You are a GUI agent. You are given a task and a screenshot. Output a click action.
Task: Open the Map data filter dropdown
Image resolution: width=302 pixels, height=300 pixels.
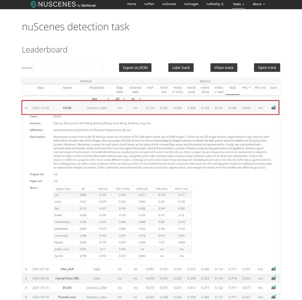click(x=120, y=99)
